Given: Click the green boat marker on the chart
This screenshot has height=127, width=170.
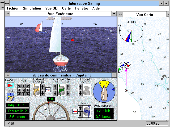Looking at the screenshot, I should [x=119, y=69].
